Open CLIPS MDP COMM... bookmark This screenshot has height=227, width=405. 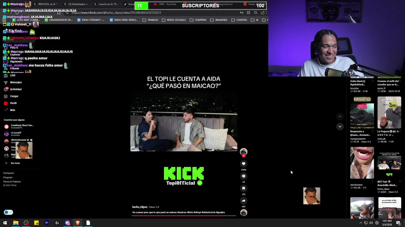(x=26, y=20)
